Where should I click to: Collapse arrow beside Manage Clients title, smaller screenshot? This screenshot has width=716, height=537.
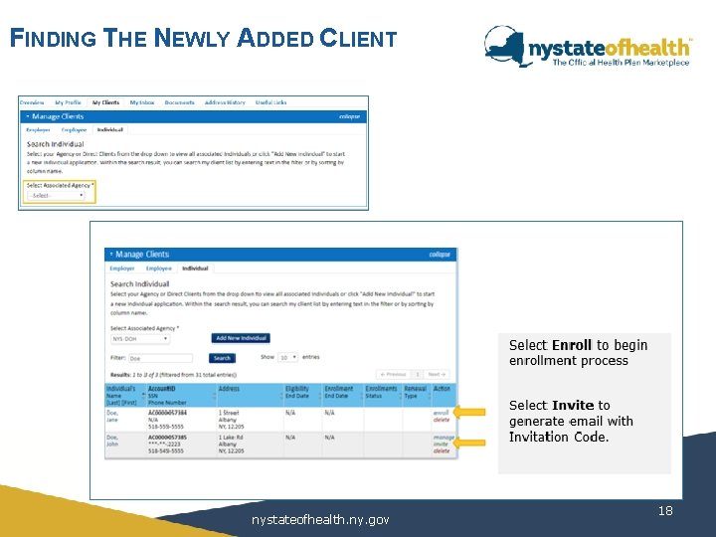coord(28,116)
